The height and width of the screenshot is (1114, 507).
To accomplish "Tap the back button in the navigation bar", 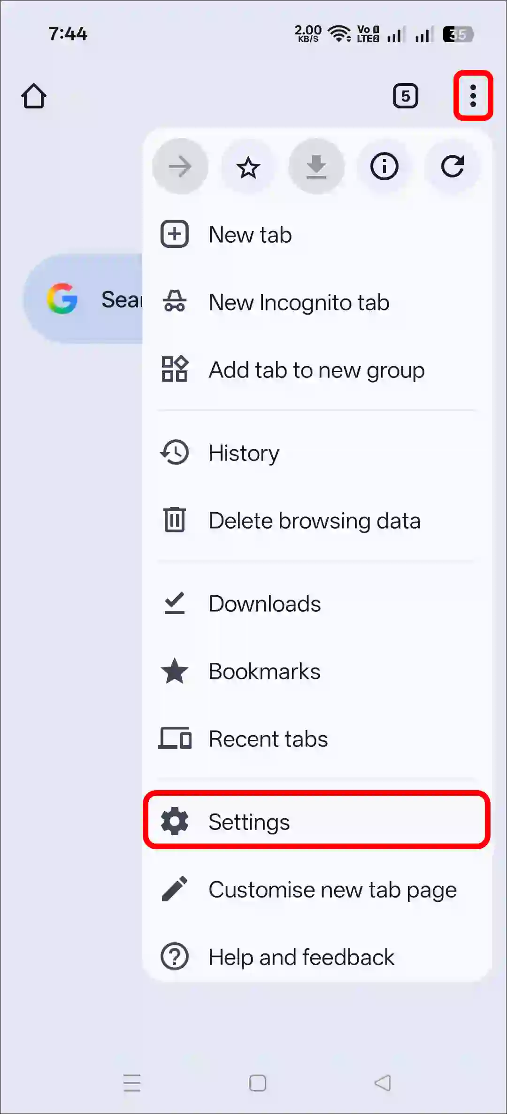I will click(x=381, y=1083).
